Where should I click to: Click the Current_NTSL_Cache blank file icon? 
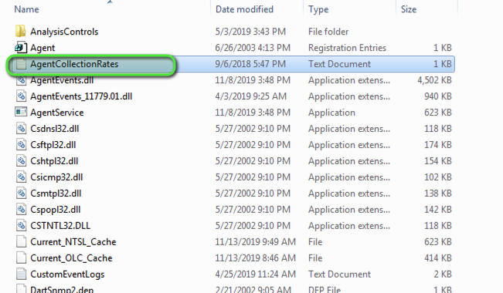click(x=21, y=241)
